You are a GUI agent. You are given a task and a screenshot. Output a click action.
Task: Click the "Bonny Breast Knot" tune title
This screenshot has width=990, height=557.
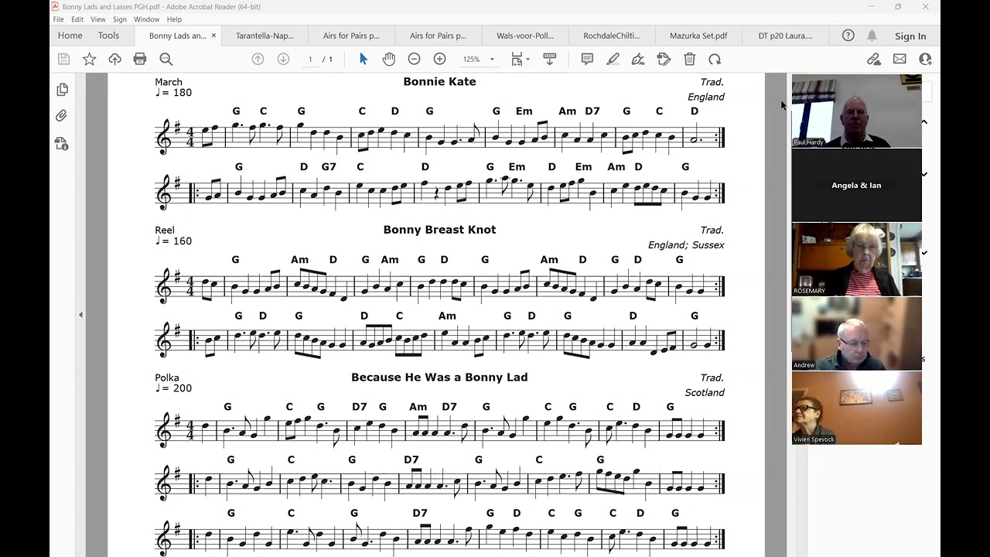pos(439,230)
